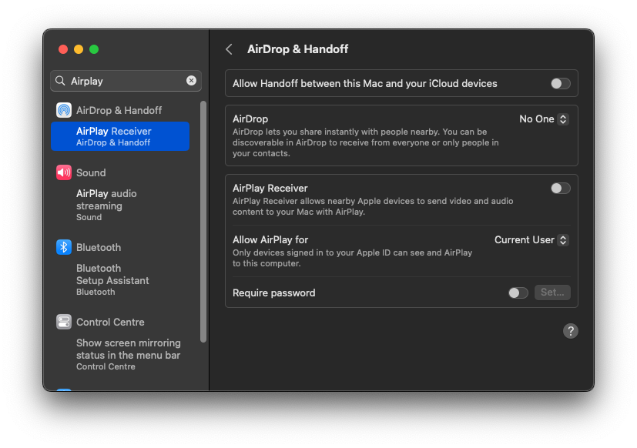
Task: Click the Set... password button
Action: pos(552,293)
